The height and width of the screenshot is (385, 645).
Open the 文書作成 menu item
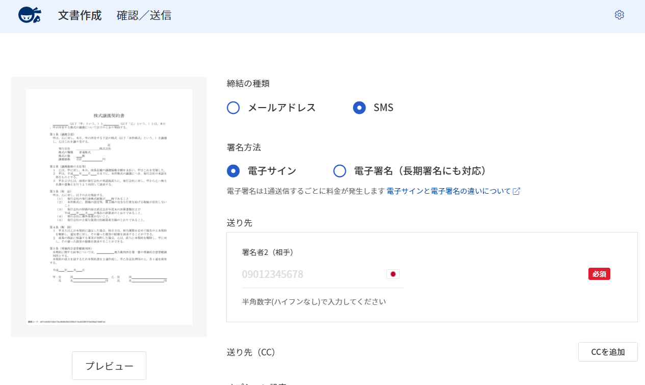[x=79, y=16]
